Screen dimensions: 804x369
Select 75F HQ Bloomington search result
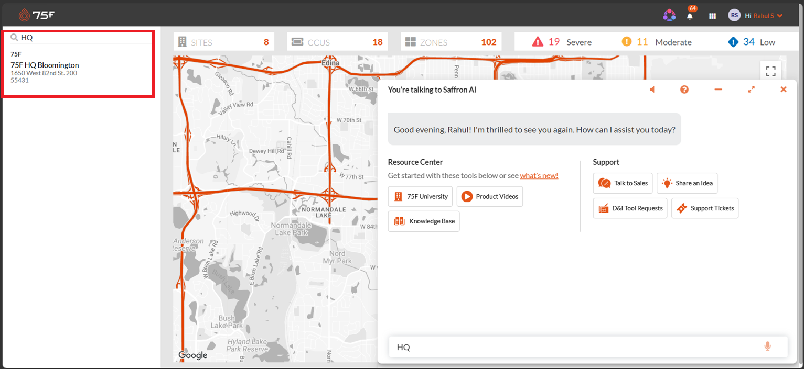click(45, 65)
